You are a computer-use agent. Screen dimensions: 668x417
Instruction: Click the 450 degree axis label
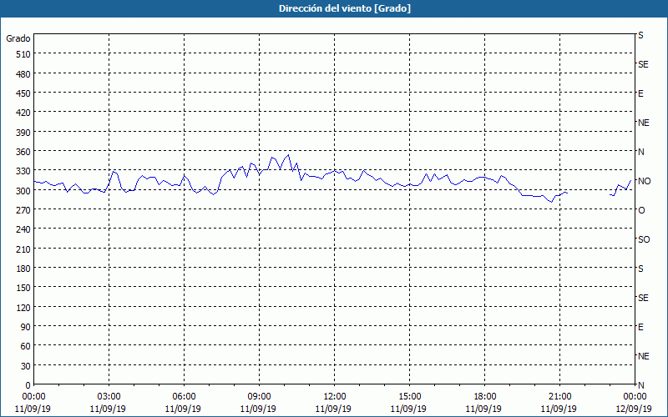tap(23, 93)
